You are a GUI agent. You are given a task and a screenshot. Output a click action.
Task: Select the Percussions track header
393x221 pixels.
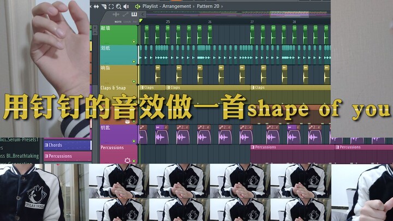click(x=118, y=154)
